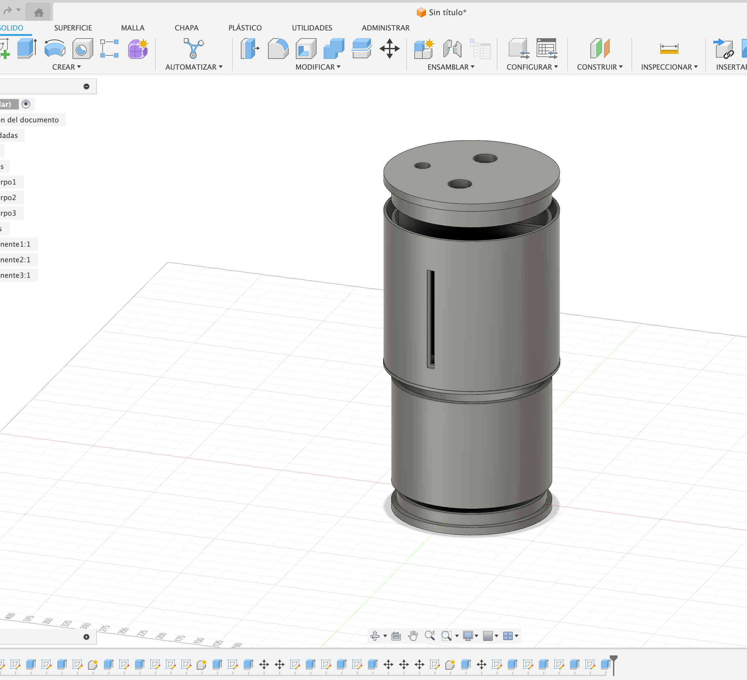
Task: Select the Pan hand tool
Action: coord(413,636)
